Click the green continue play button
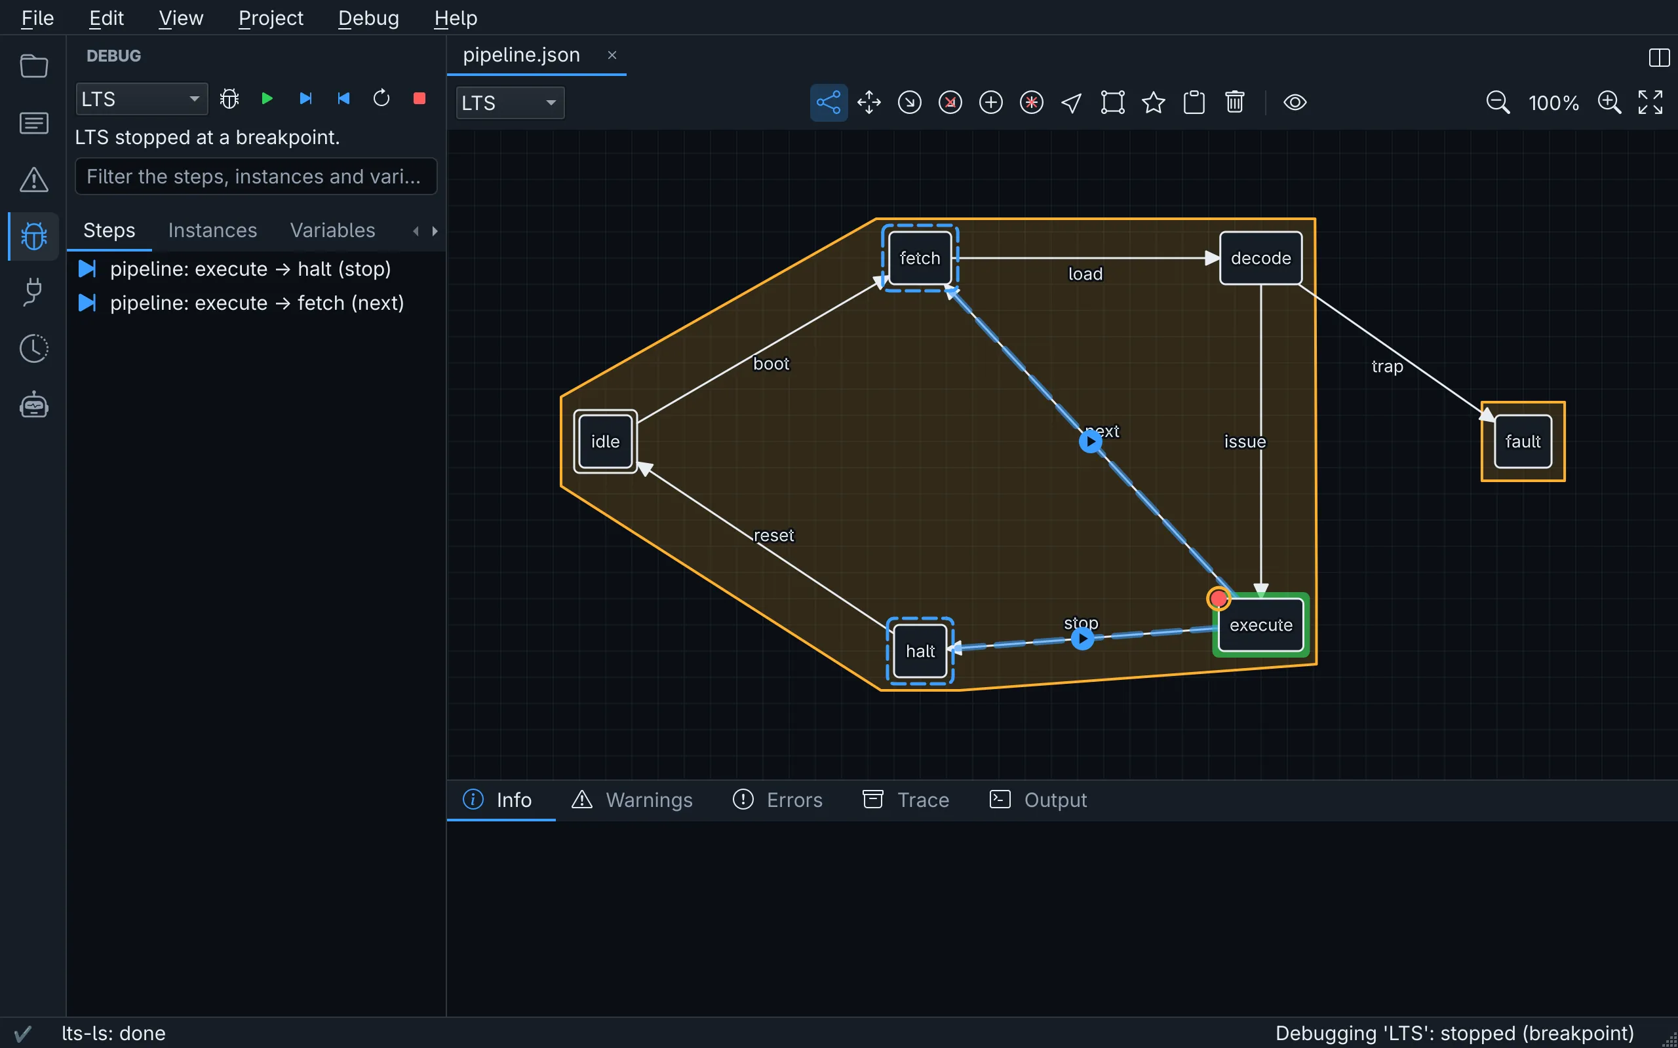 coord(267,98)
